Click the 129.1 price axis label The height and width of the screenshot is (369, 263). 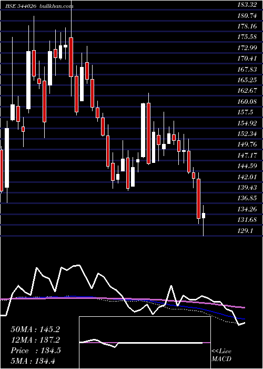(x=245, y=231)
